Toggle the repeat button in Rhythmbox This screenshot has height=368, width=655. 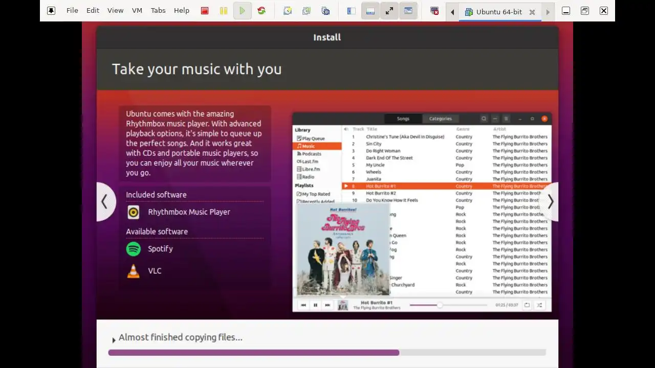(x=527, y=305)
